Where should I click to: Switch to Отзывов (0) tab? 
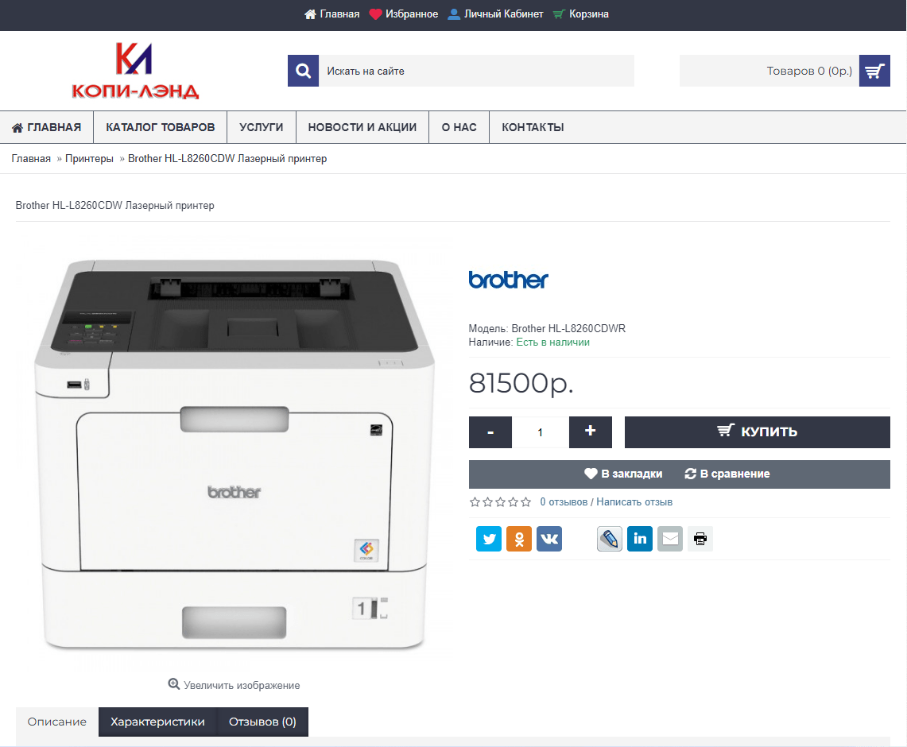pos(262,722)
